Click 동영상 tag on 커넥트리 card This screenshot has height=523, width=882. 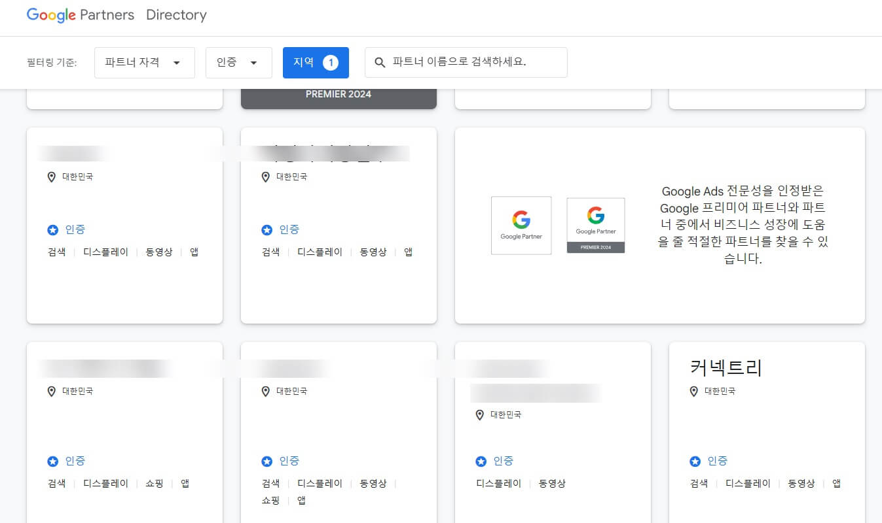(x=801, y=484)
